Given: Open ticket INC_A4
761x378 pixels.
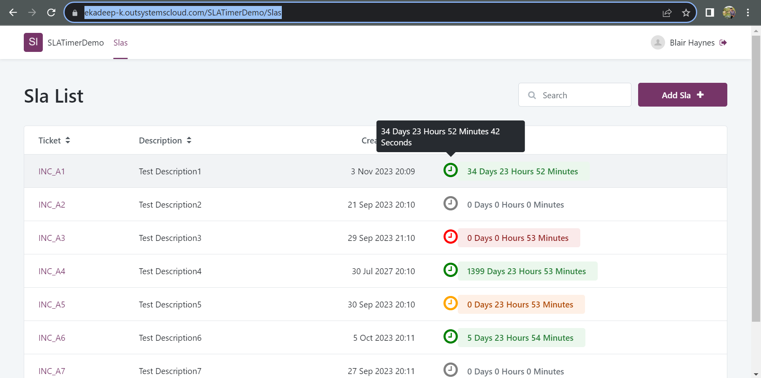Looking at the screenshot, I should 52,271.
